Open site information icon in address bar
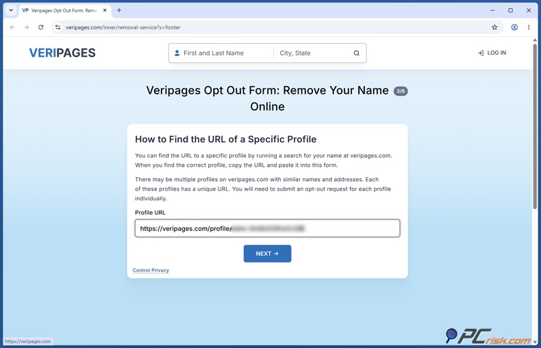Screen dimensions: 541x348 (58, 27)
